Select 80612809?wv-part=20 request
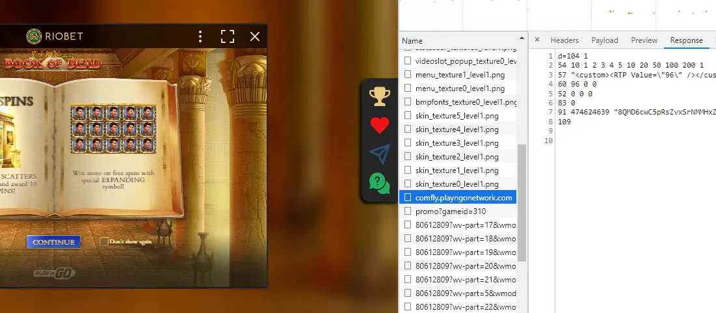Image resolution: width=716 pixels, height=313 pixels. (x=458, y=266)
